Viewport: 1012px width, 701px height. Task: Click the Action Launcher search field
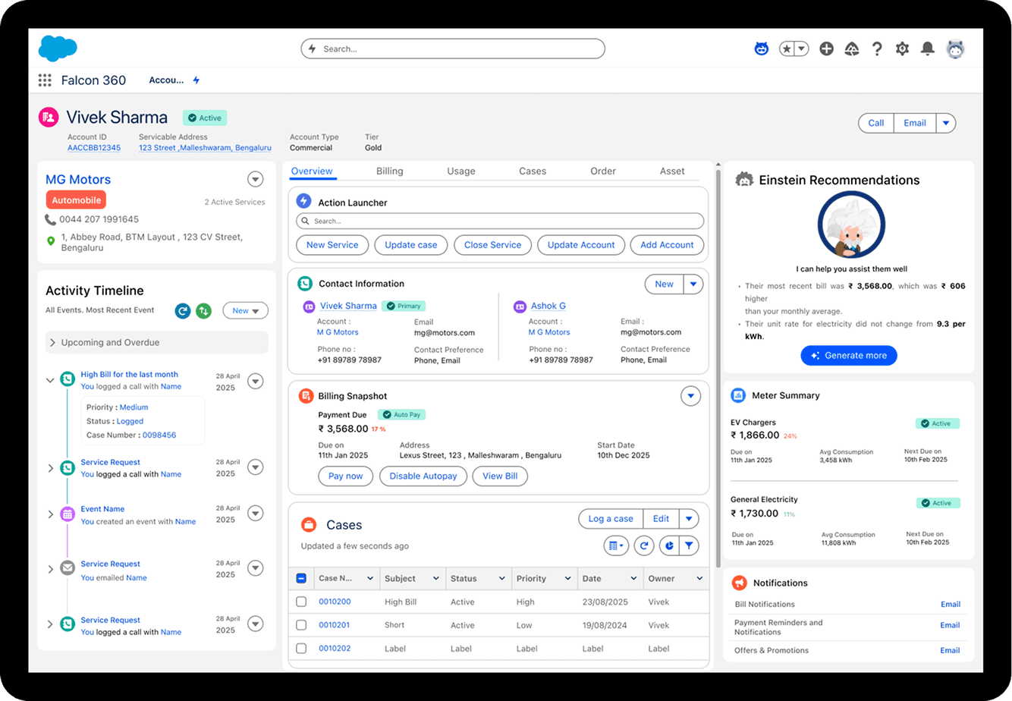click(500, 221)
